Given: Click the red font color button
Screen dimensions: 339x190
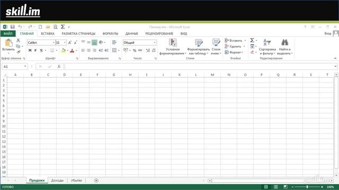Looking at the screenshot, I should pos(72,51).
